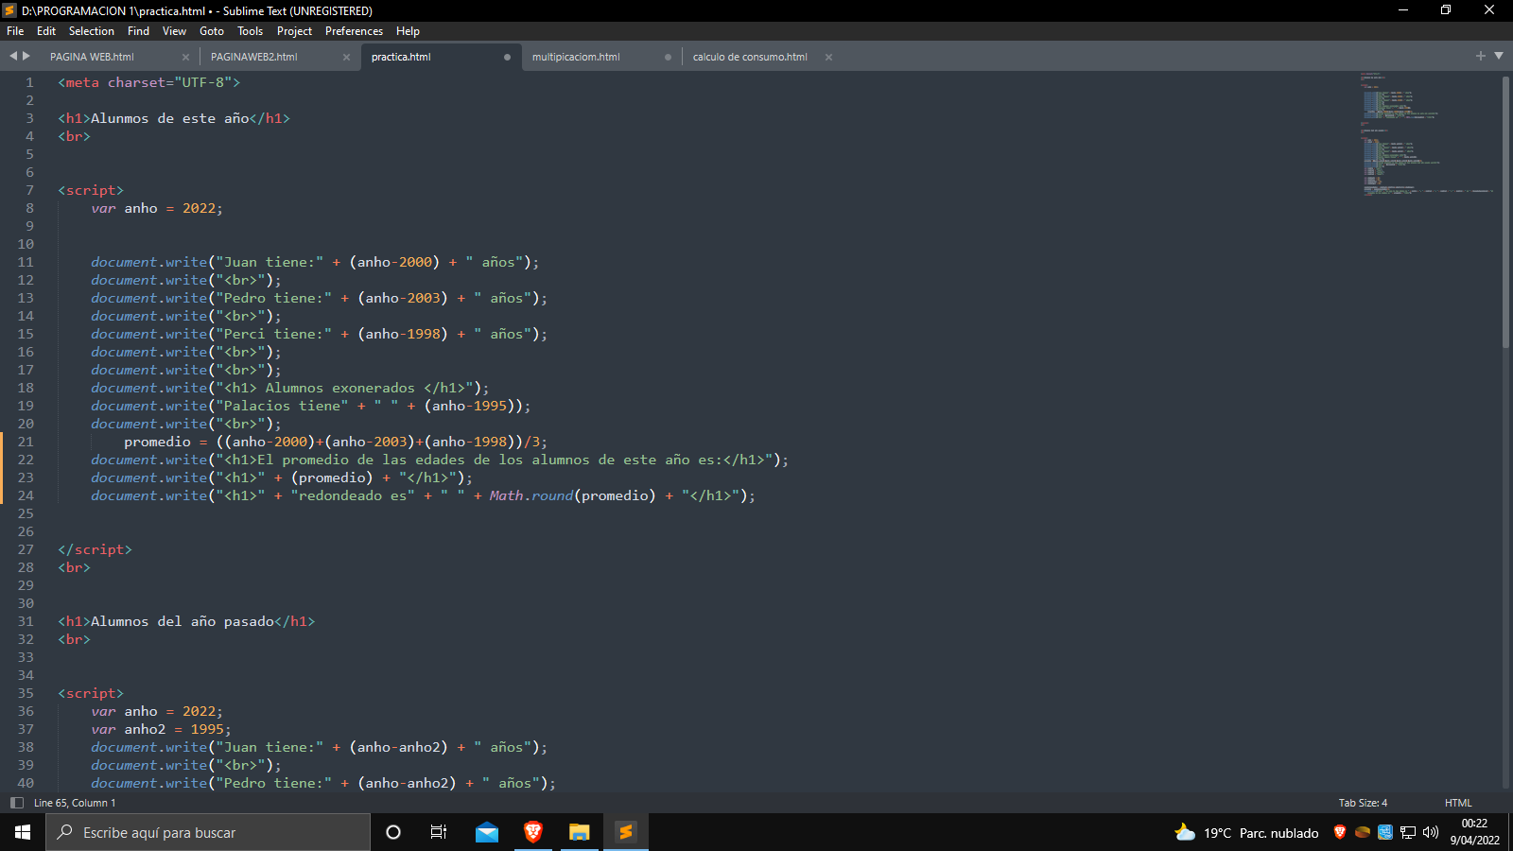Close the calculo de consumo.html tab
1513x851 pixels.
coord(828,58)
